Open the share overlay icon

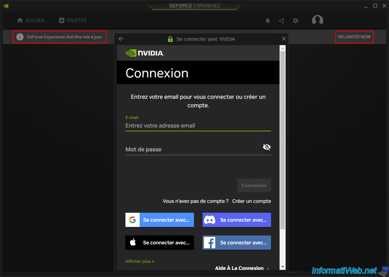pos(281,21)
